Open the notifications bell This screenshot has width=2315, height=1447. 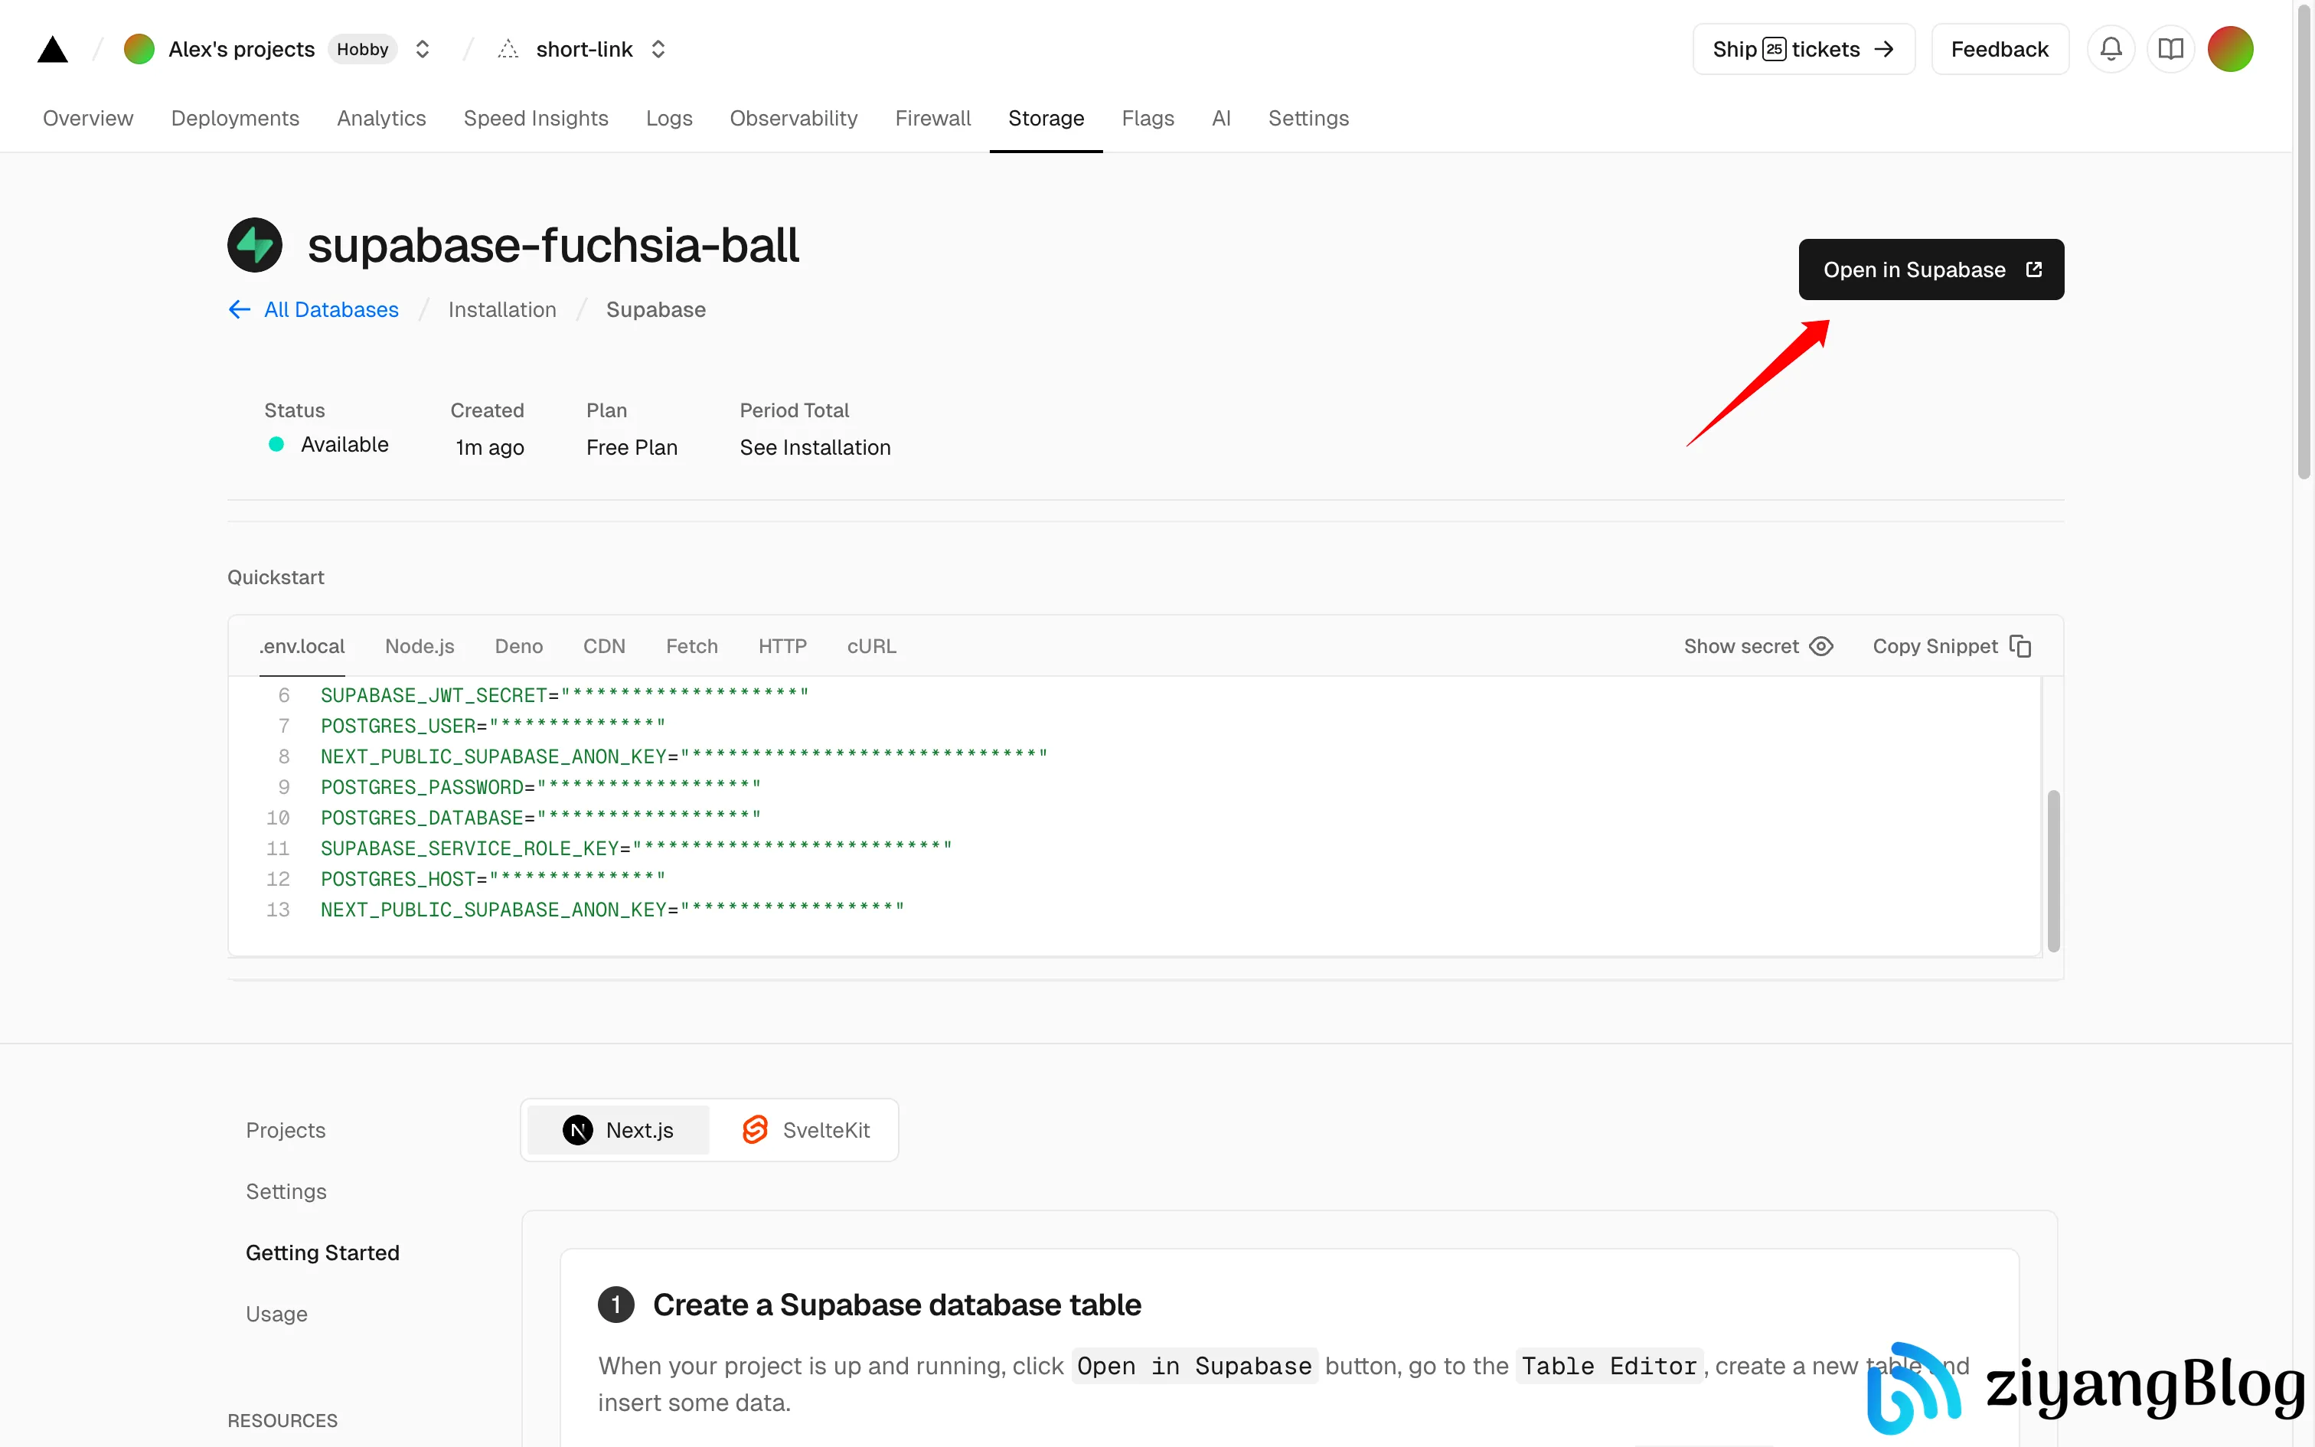(x=2111, y=49)
